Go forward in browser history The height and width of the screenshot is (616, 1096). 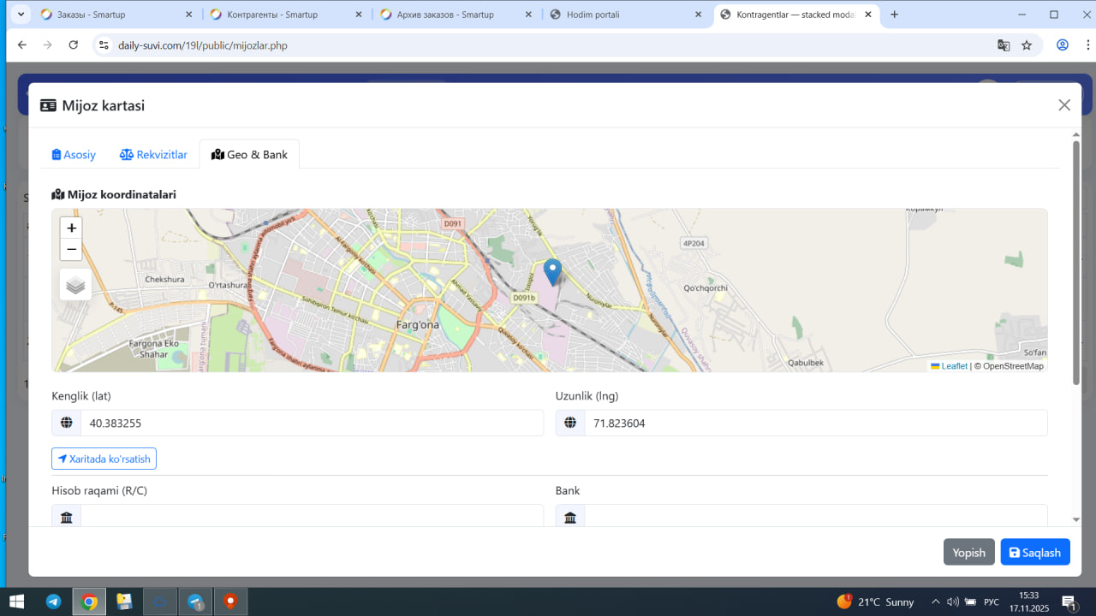point(48,45)
